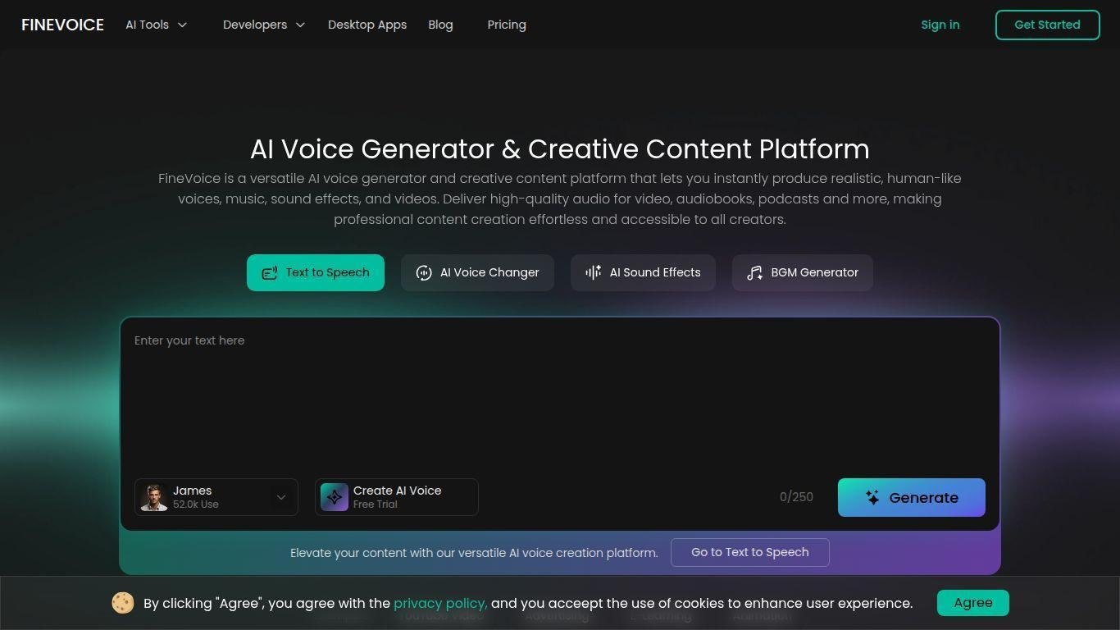The height and width of the screenshot is (630, 1120).
Task: Click the Text to Speech tab icon
Action: tap(270, 273)
